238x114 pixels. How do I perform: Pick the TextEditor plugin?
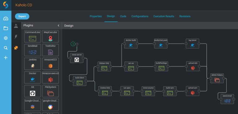51,50
